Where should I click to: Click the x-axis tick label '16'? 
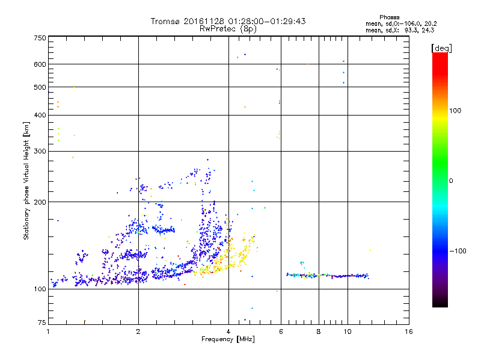tap(409, 332)
